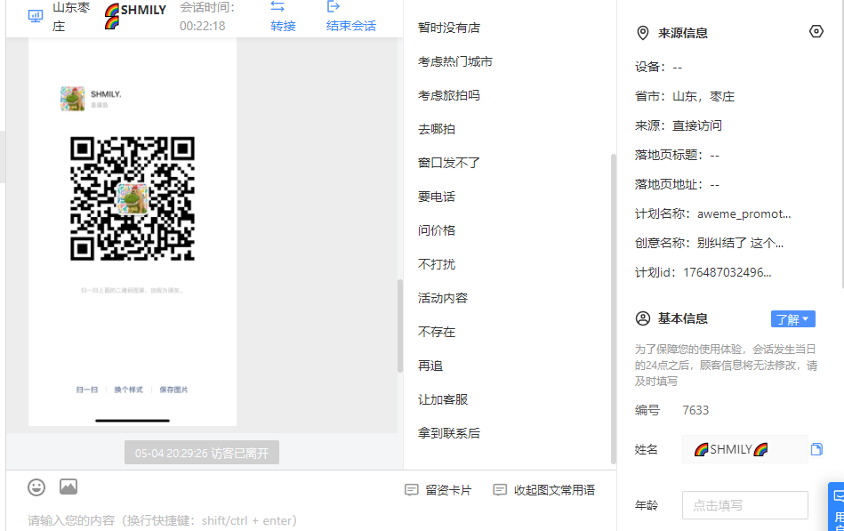Select quick phrase 考虑热门城市
Viewport: 844px width, 531px height.
455,62
